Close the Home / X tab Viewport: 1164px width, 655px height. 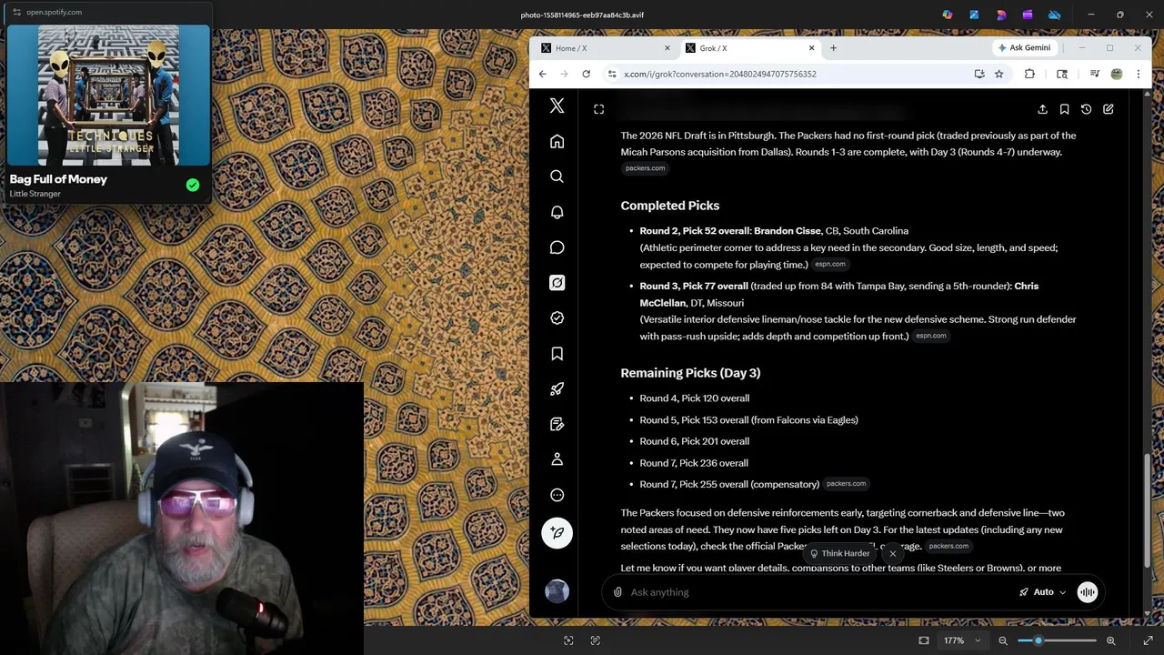tap(667, 48)
